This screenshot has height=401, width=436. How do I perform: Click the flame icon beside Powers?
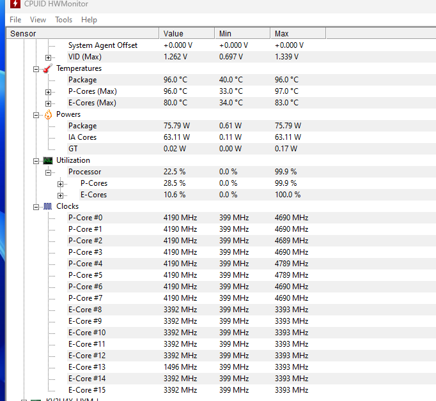pos(48,115)
